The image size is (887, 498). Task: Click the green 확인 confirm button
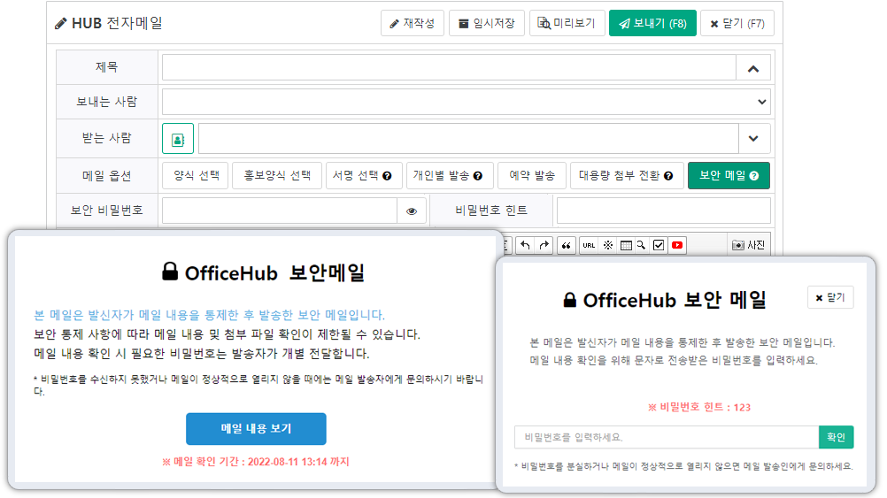pos(836,437)
